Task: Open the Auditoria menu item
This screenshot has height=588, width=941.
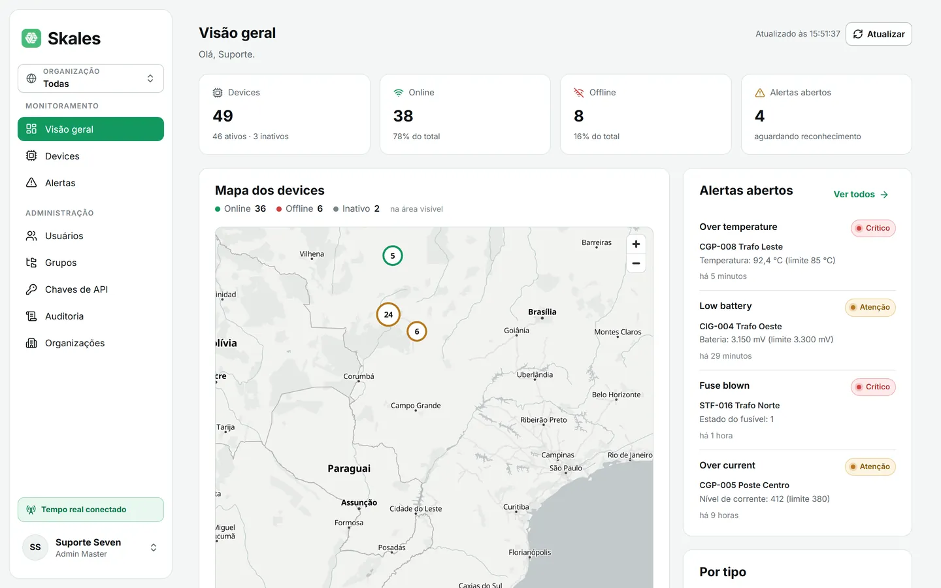Action: click(91, 316)
